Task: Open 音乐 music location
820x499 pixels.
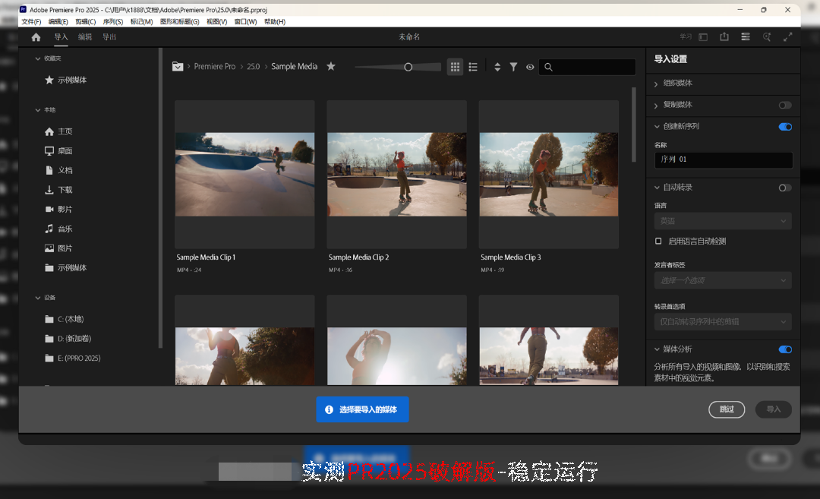Action: pos(58,229)
